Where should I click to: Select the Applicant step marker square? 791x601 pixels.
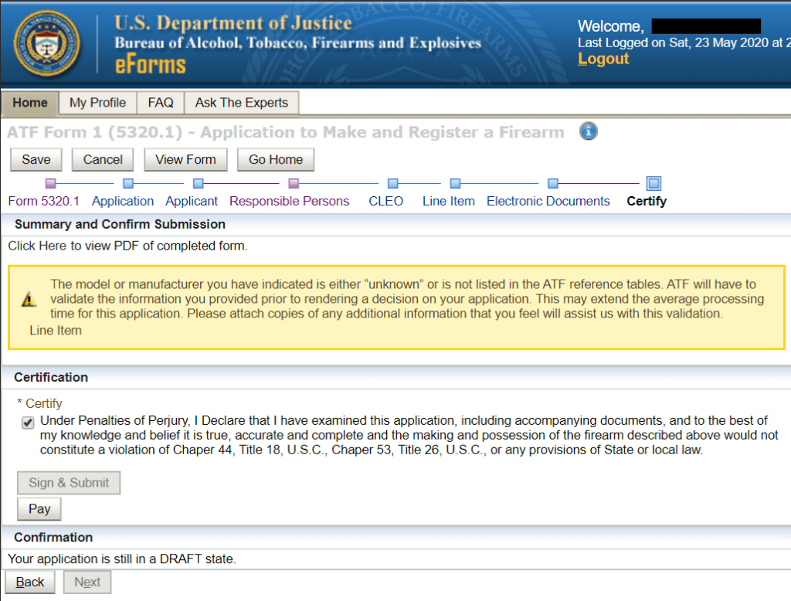(x=199, y=183)
